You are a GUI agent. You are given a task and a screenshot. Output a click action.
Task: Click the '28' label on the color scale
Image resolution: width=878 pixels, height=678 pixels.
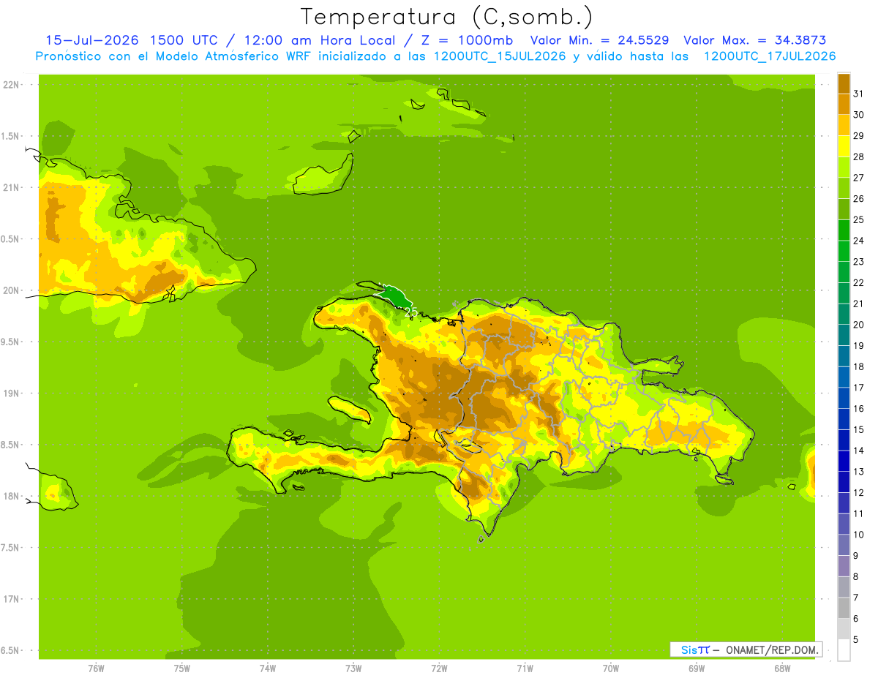pyautogui.click(x=859, y=157)
